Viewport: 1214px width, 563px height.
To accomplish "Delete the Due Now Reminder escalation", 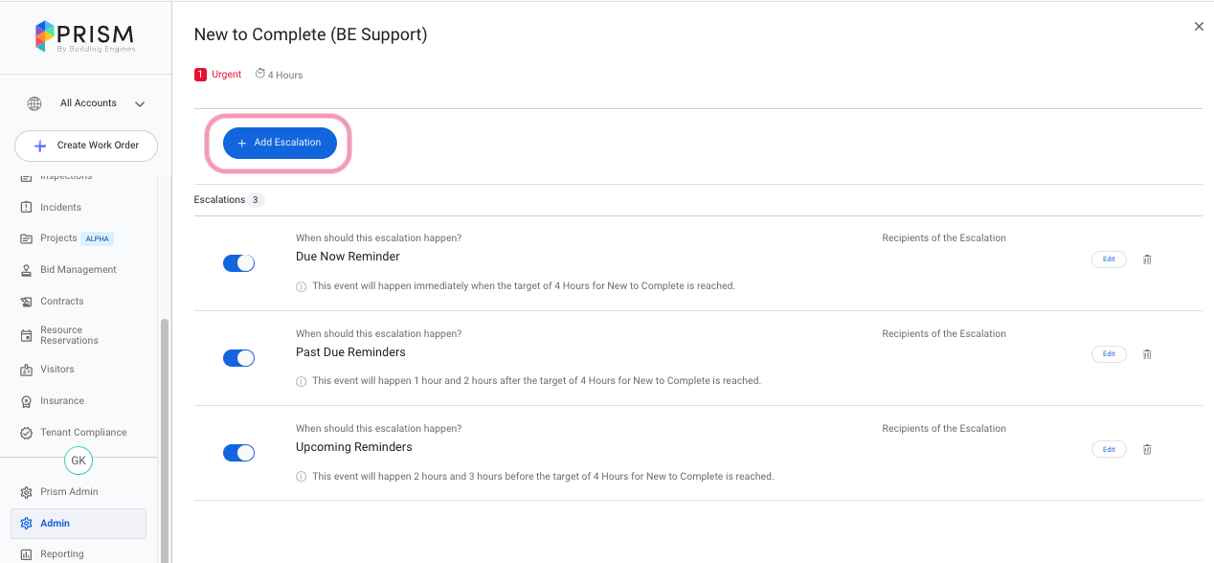I will pyautogui.click(x=1147, y=259).
